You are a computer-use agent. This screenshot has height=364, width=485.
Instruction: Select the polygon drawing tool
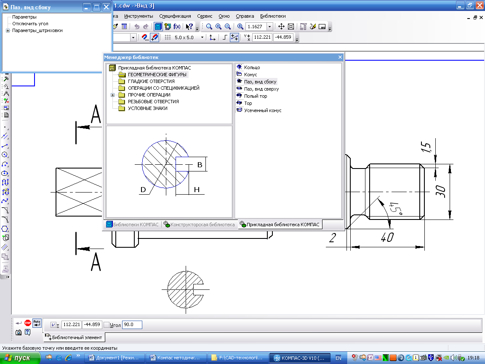click(5, 228)
